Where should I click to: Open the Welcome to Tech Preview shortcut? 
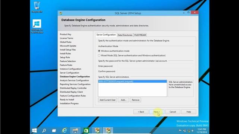click(x=37, y=26)
